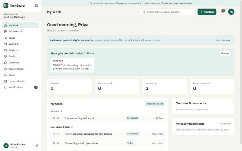This screenshot has width=242, height=151.
Task: Click the Team people icon
Action: [x=5, y=75]
